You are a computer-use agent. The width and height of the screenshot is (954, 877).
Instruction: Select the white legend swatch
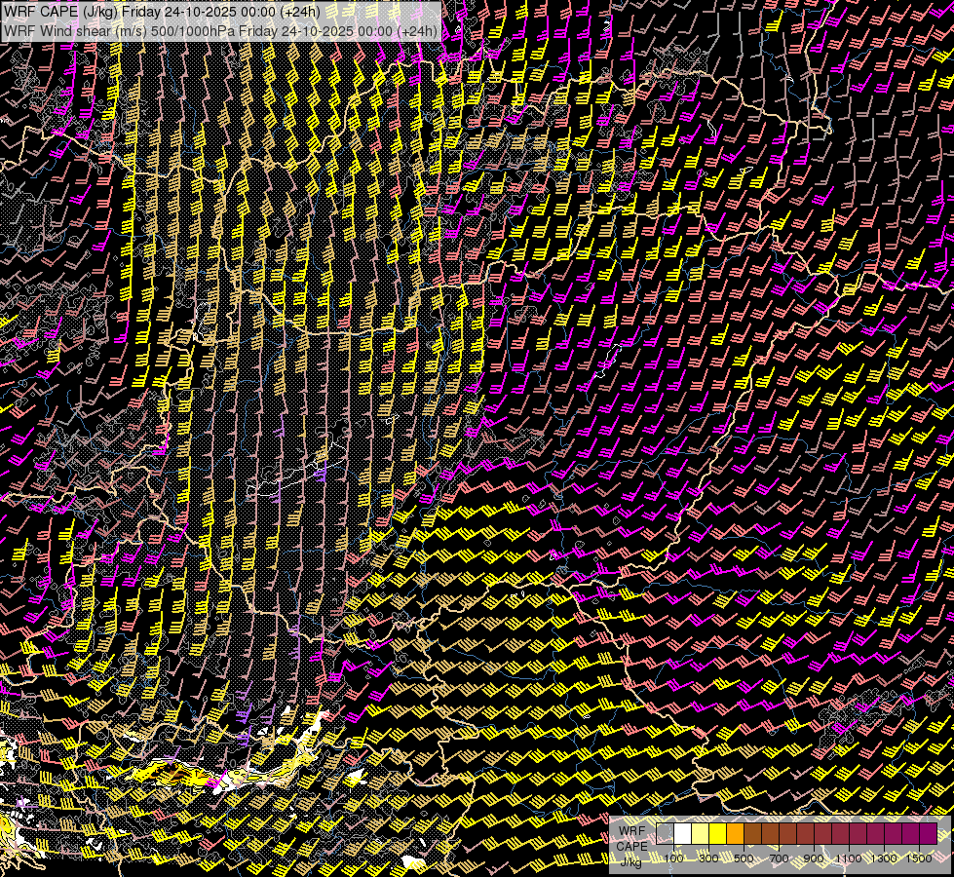683,833
